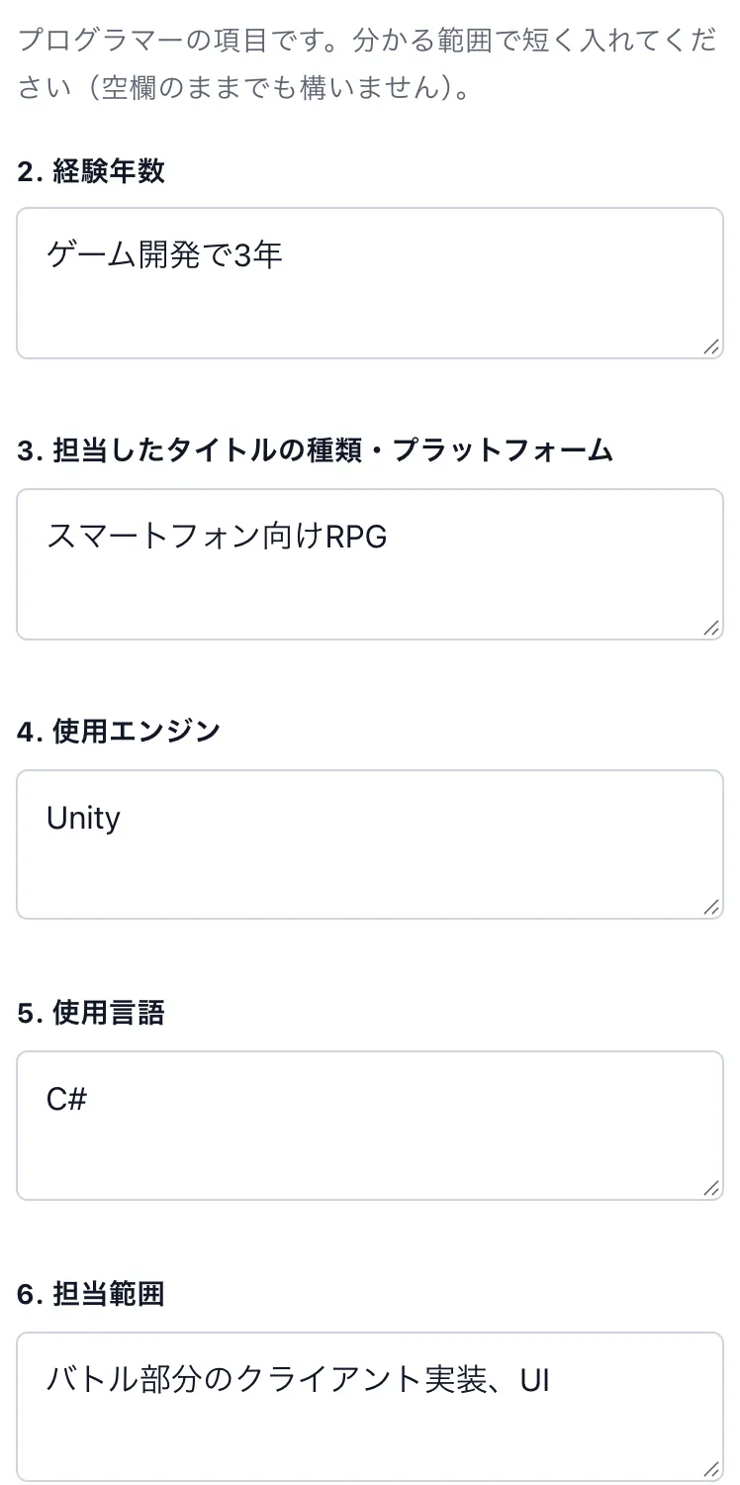740x1485 pixels.
Task: Click into the 担当したタイトルの種類・プラットフォーム text area
Action: [x=370, y=564]
